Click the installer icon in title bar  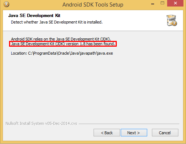pyautogui.click(x=6, y=4)
